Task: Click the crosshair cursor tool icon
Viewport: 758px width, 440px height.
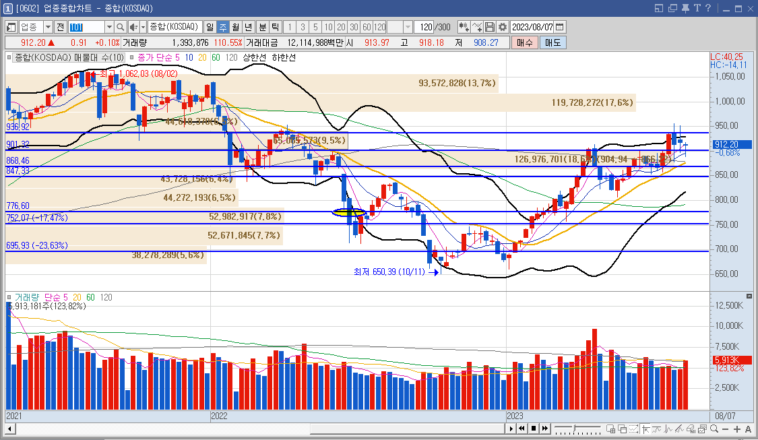Action: click(x=645, y=429)
